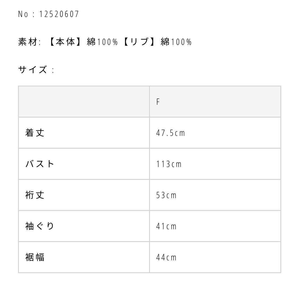Click the 44cm hem width value
The height and width of the screenshot is (288, 299).
point(166,257)
